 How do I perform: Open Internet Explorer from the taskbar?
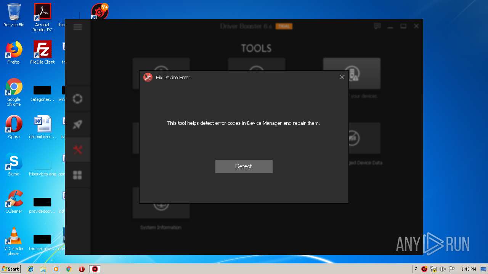click(x=30, y=269)
